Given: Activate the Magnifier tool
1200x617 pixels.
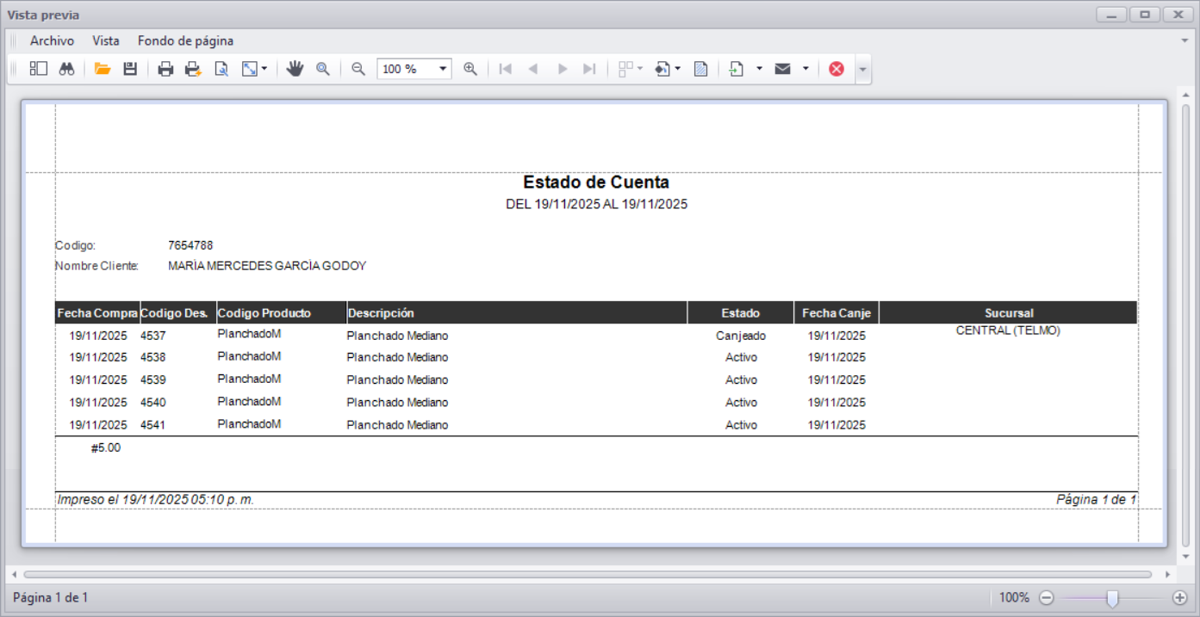Looking at the screenshot, I should (x=323, y=69).
